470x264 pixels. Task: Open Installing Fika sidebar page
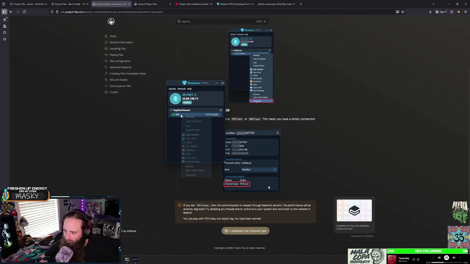pyautogui.click(x=117, y=48)
